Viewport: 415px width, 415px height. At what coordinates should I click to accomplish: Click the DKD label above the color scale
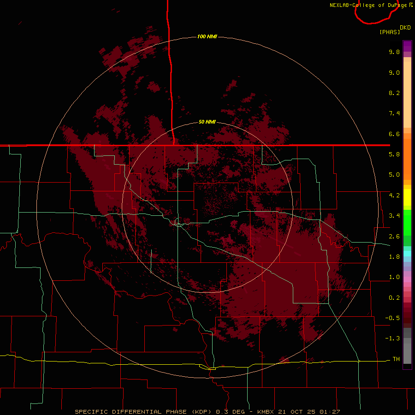tap(405, 28)
